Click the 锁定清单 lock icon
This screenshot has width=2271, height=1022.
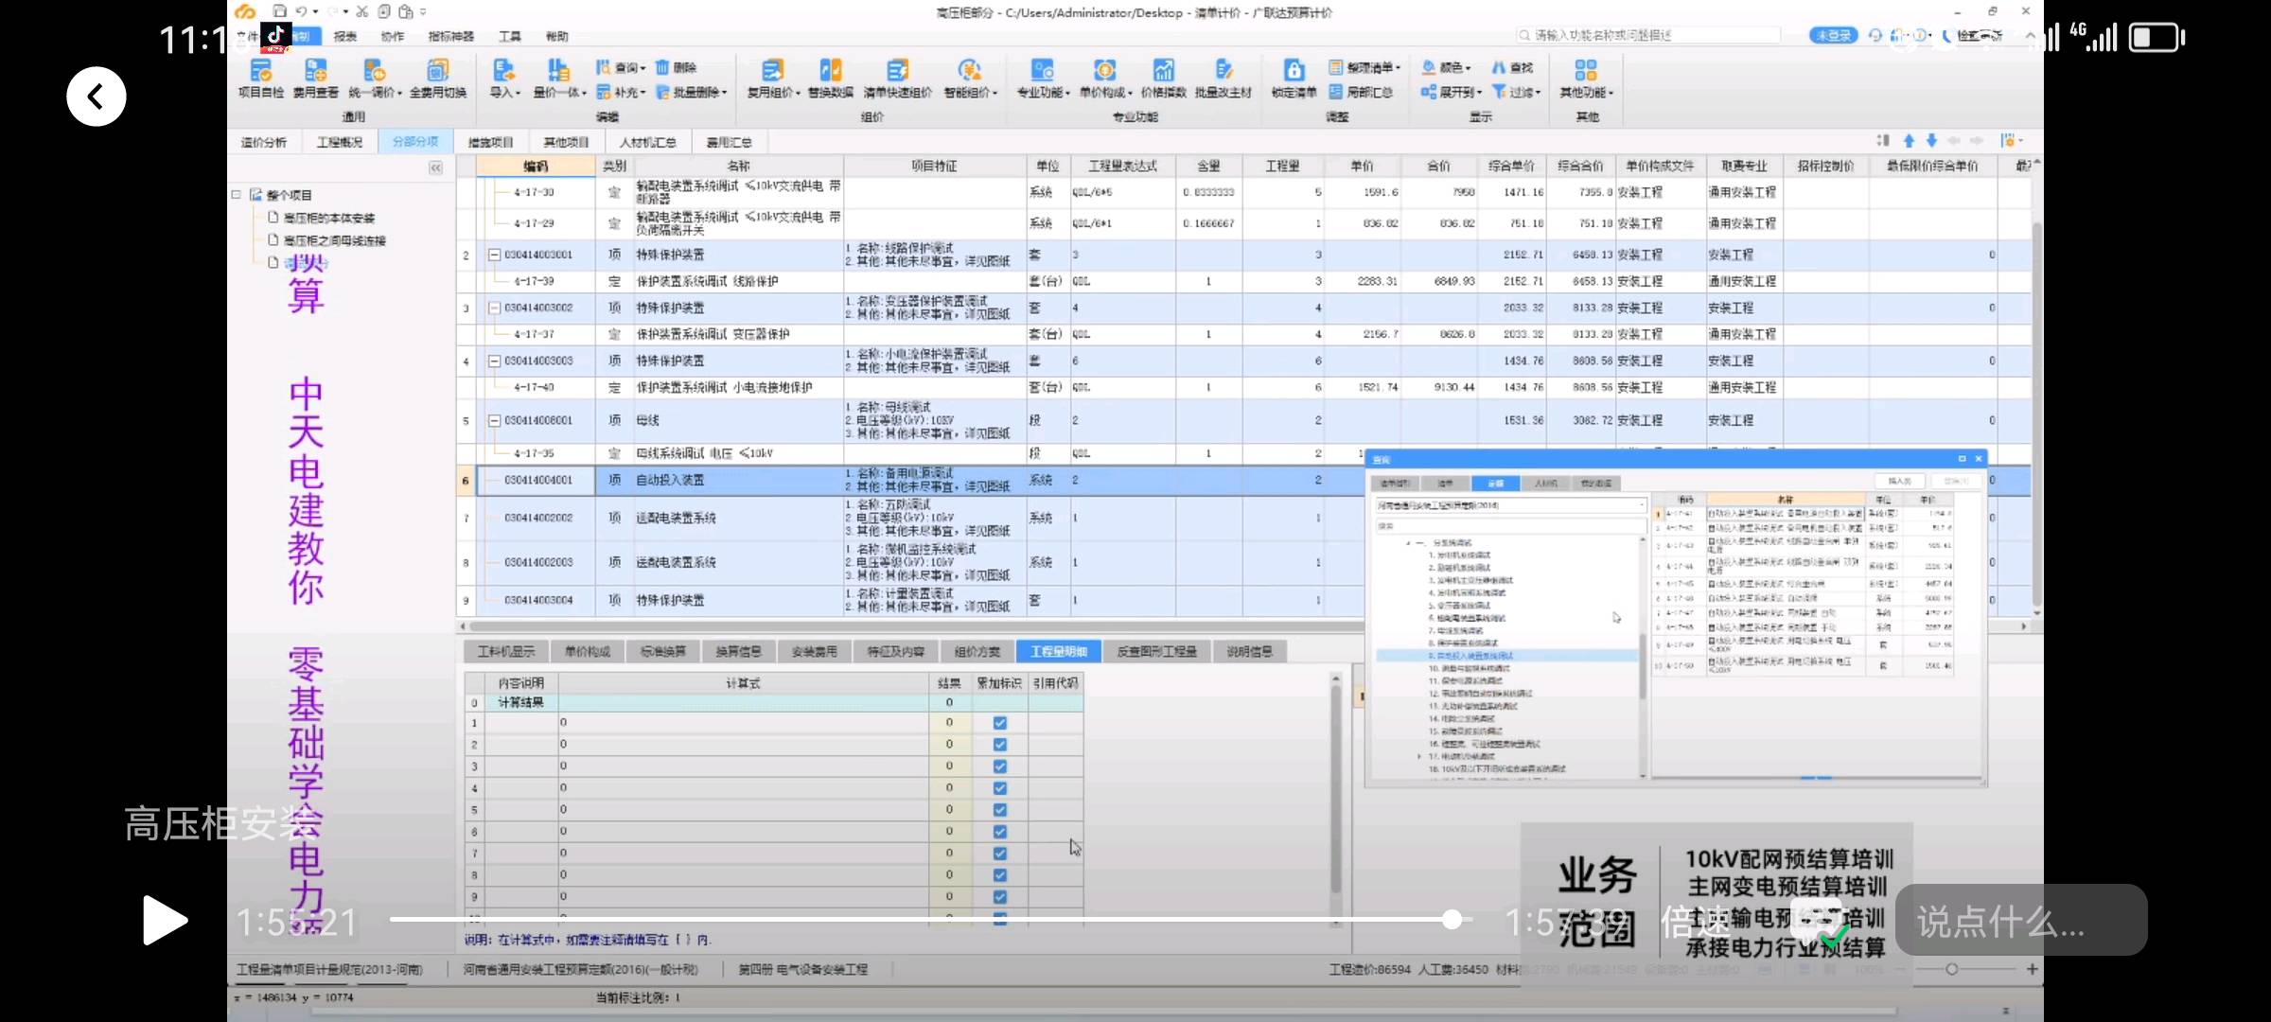[1294, 70]
